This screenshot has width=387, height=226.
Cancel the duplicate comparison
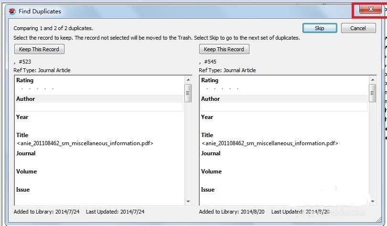tap(358, 28)
